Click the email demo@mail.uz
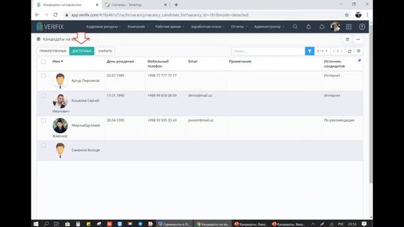Image resolution: width=404 pixels, height=227 pixels. tap(200, 95)
